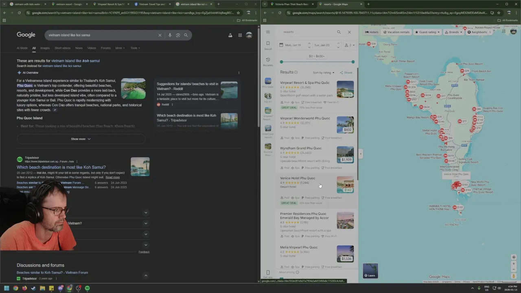Open Sort by rating dropdown
Viewport: 521px width, 293px height.
point(324,73)
